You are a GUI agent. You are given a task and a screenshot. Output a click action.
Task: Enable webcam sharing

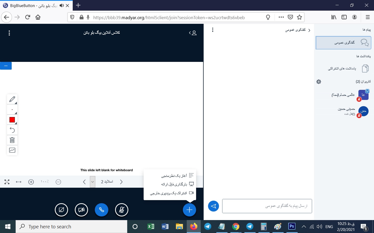pos(81,210)
